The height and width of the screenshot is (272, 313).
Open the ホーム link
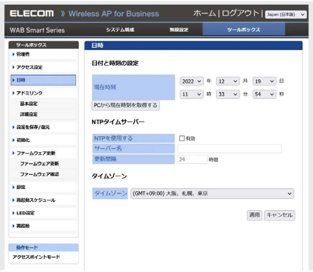click(205, 13)
